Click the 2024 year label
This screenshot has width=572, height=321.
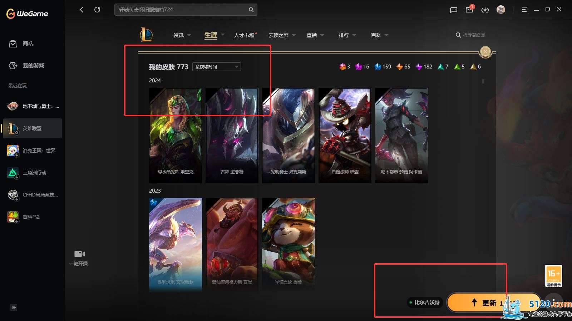pos(155,81)
